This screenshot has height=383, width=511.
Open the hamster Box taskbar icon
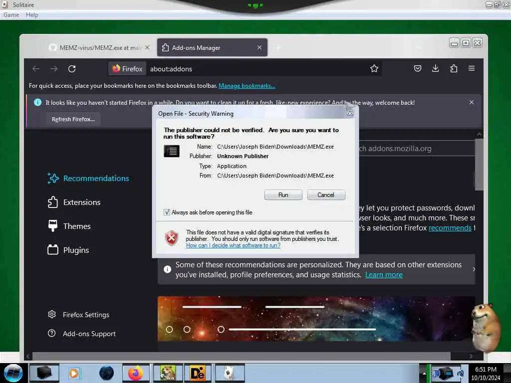tap(168, 373)
